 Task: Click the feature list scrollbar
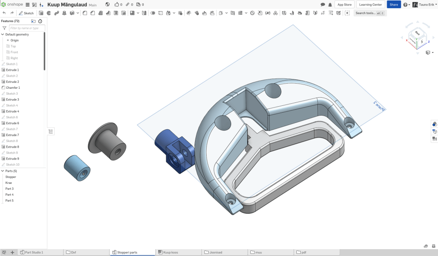44,51
